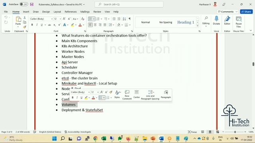Toggle Bold in the mini toolbar
This screenshot has width=255, height=143.
(x=73, y=98)
